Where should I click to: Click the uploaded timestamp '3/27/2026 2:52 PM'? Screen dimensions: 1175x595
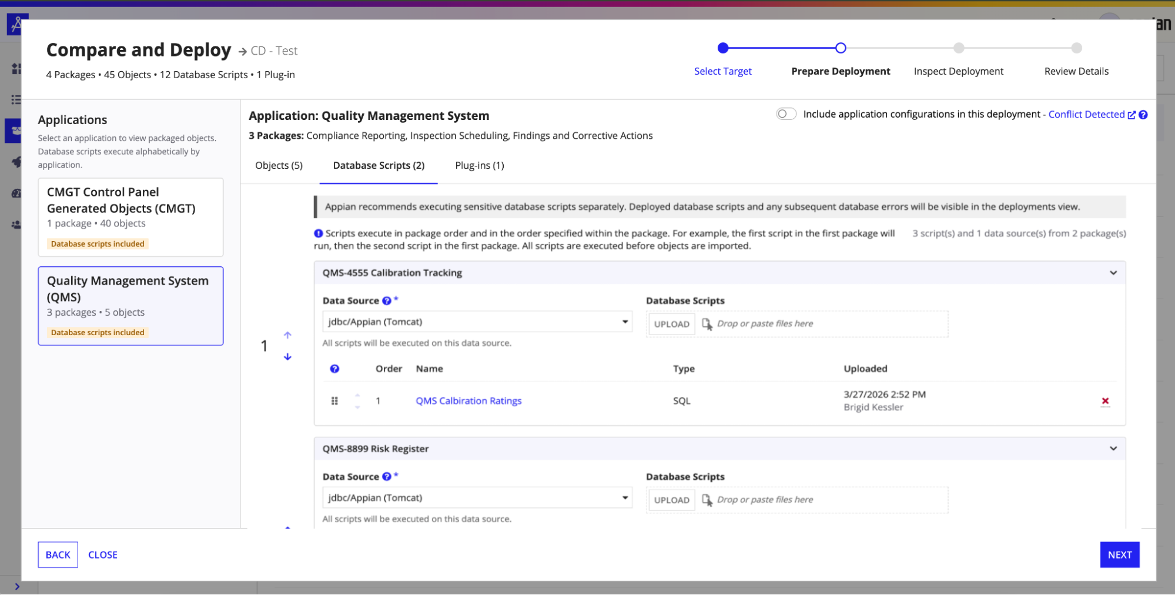885,395
